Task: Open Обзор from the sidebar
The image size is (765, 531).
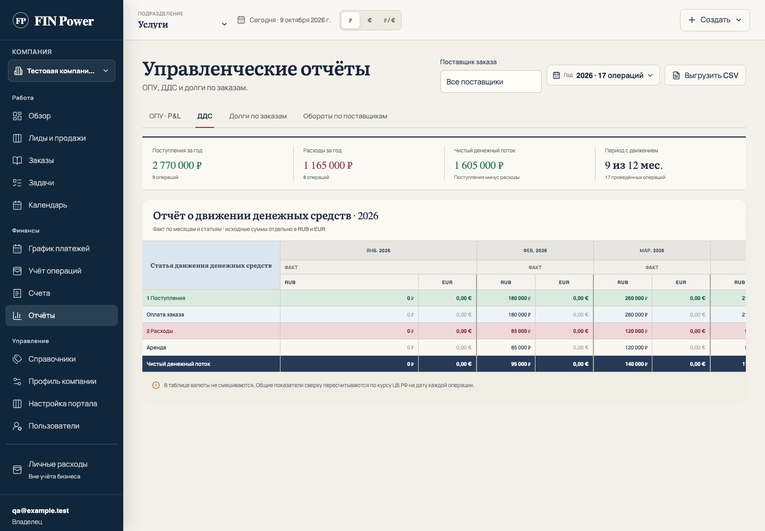Action: tap(62, 116)
